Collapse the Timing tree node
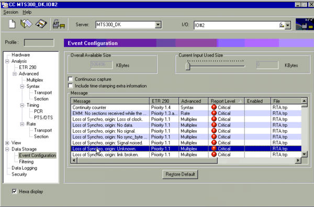Image resolution: width=314 pixels, height=207 pixels. (22, 105)
